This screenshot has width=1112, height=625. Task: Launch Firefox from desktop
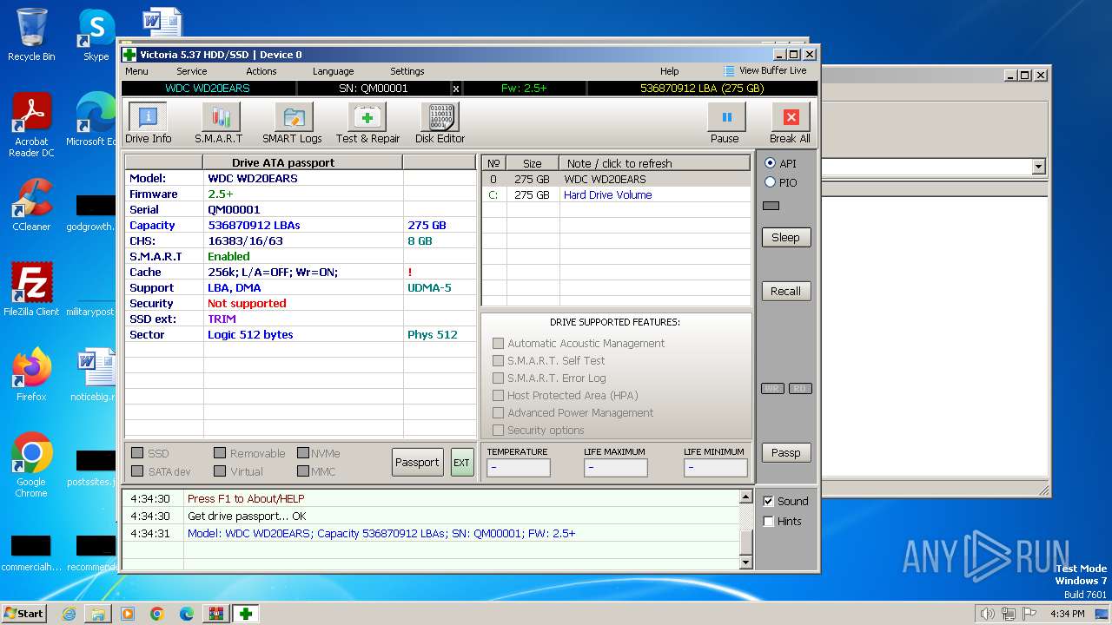(x=31, y=375)
